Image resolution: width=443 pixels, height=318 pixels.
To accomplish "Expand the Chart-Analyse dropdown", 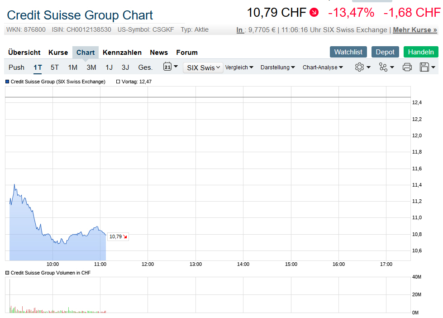I will click(x=323, y=67).
